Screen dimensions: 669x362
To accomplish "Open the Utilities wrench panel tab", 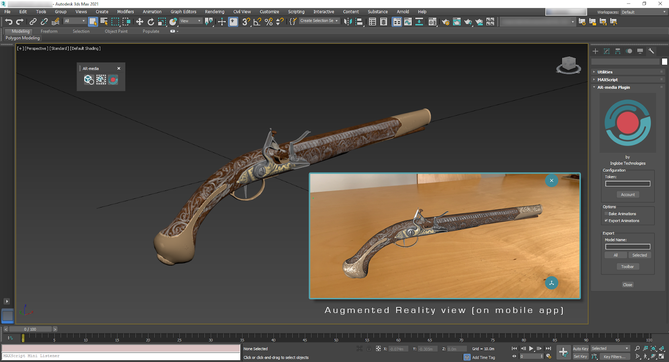I will click(651, 51).
